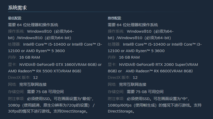This screenshot has width=213, height=119.
Task: Click 12100 or AMD Ryzen 5 3600 under 最低配置
Action: point(36,51)
